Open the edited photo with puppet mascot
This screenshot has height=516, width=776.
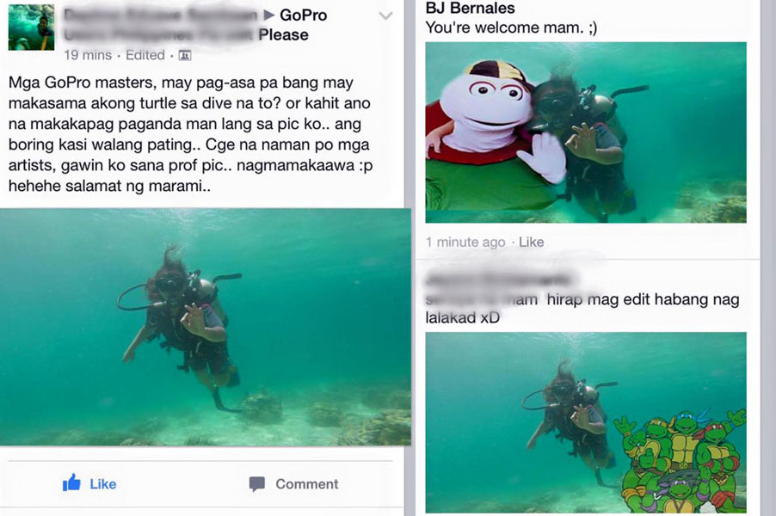tap(586, 132)
